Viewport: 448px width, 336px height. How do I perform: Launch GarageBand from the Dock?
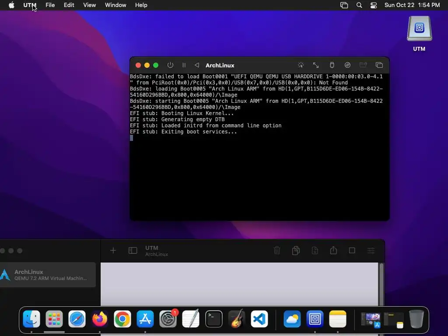(237, 318)
